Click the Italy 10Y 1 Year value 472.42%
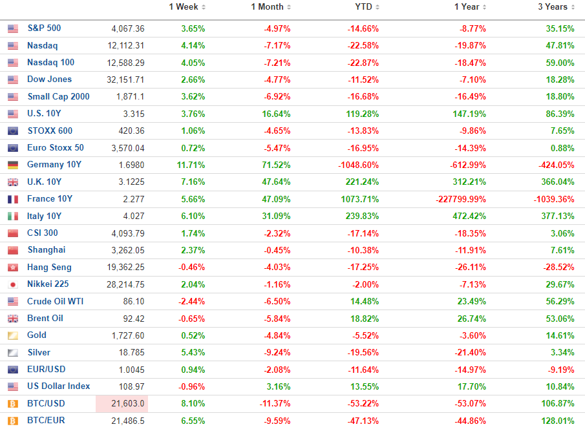Screen dimensions: 585x431 point(469,216)
